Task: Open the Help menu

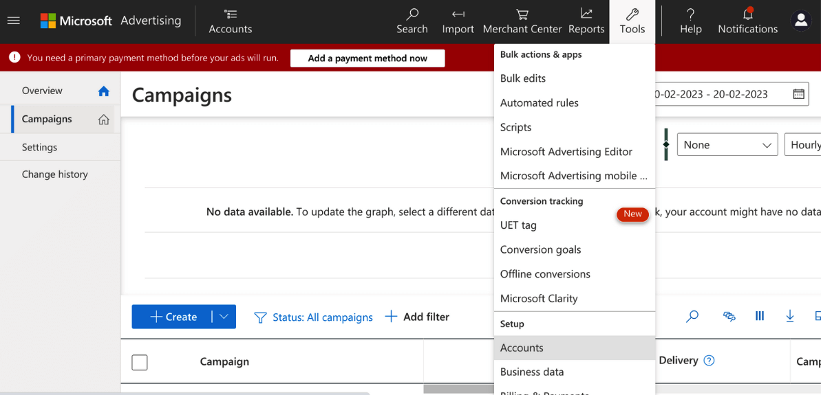Action: coord(691,21)
